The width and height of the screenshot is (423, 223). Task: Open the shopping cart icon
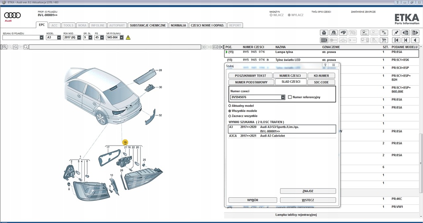[384, 40]
